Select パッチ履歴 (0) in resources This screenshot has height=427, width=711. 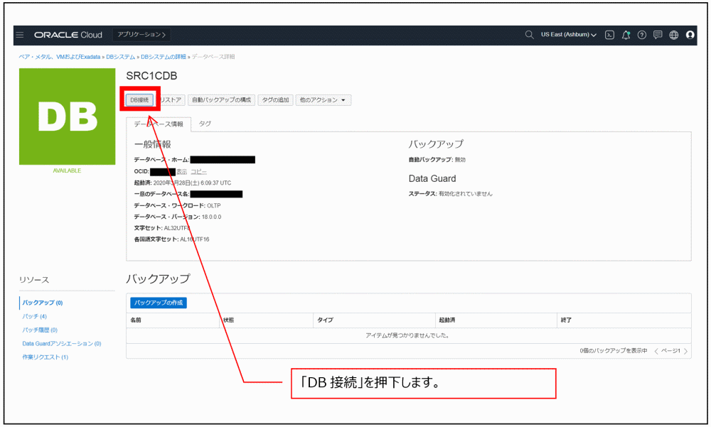(40, 330)
